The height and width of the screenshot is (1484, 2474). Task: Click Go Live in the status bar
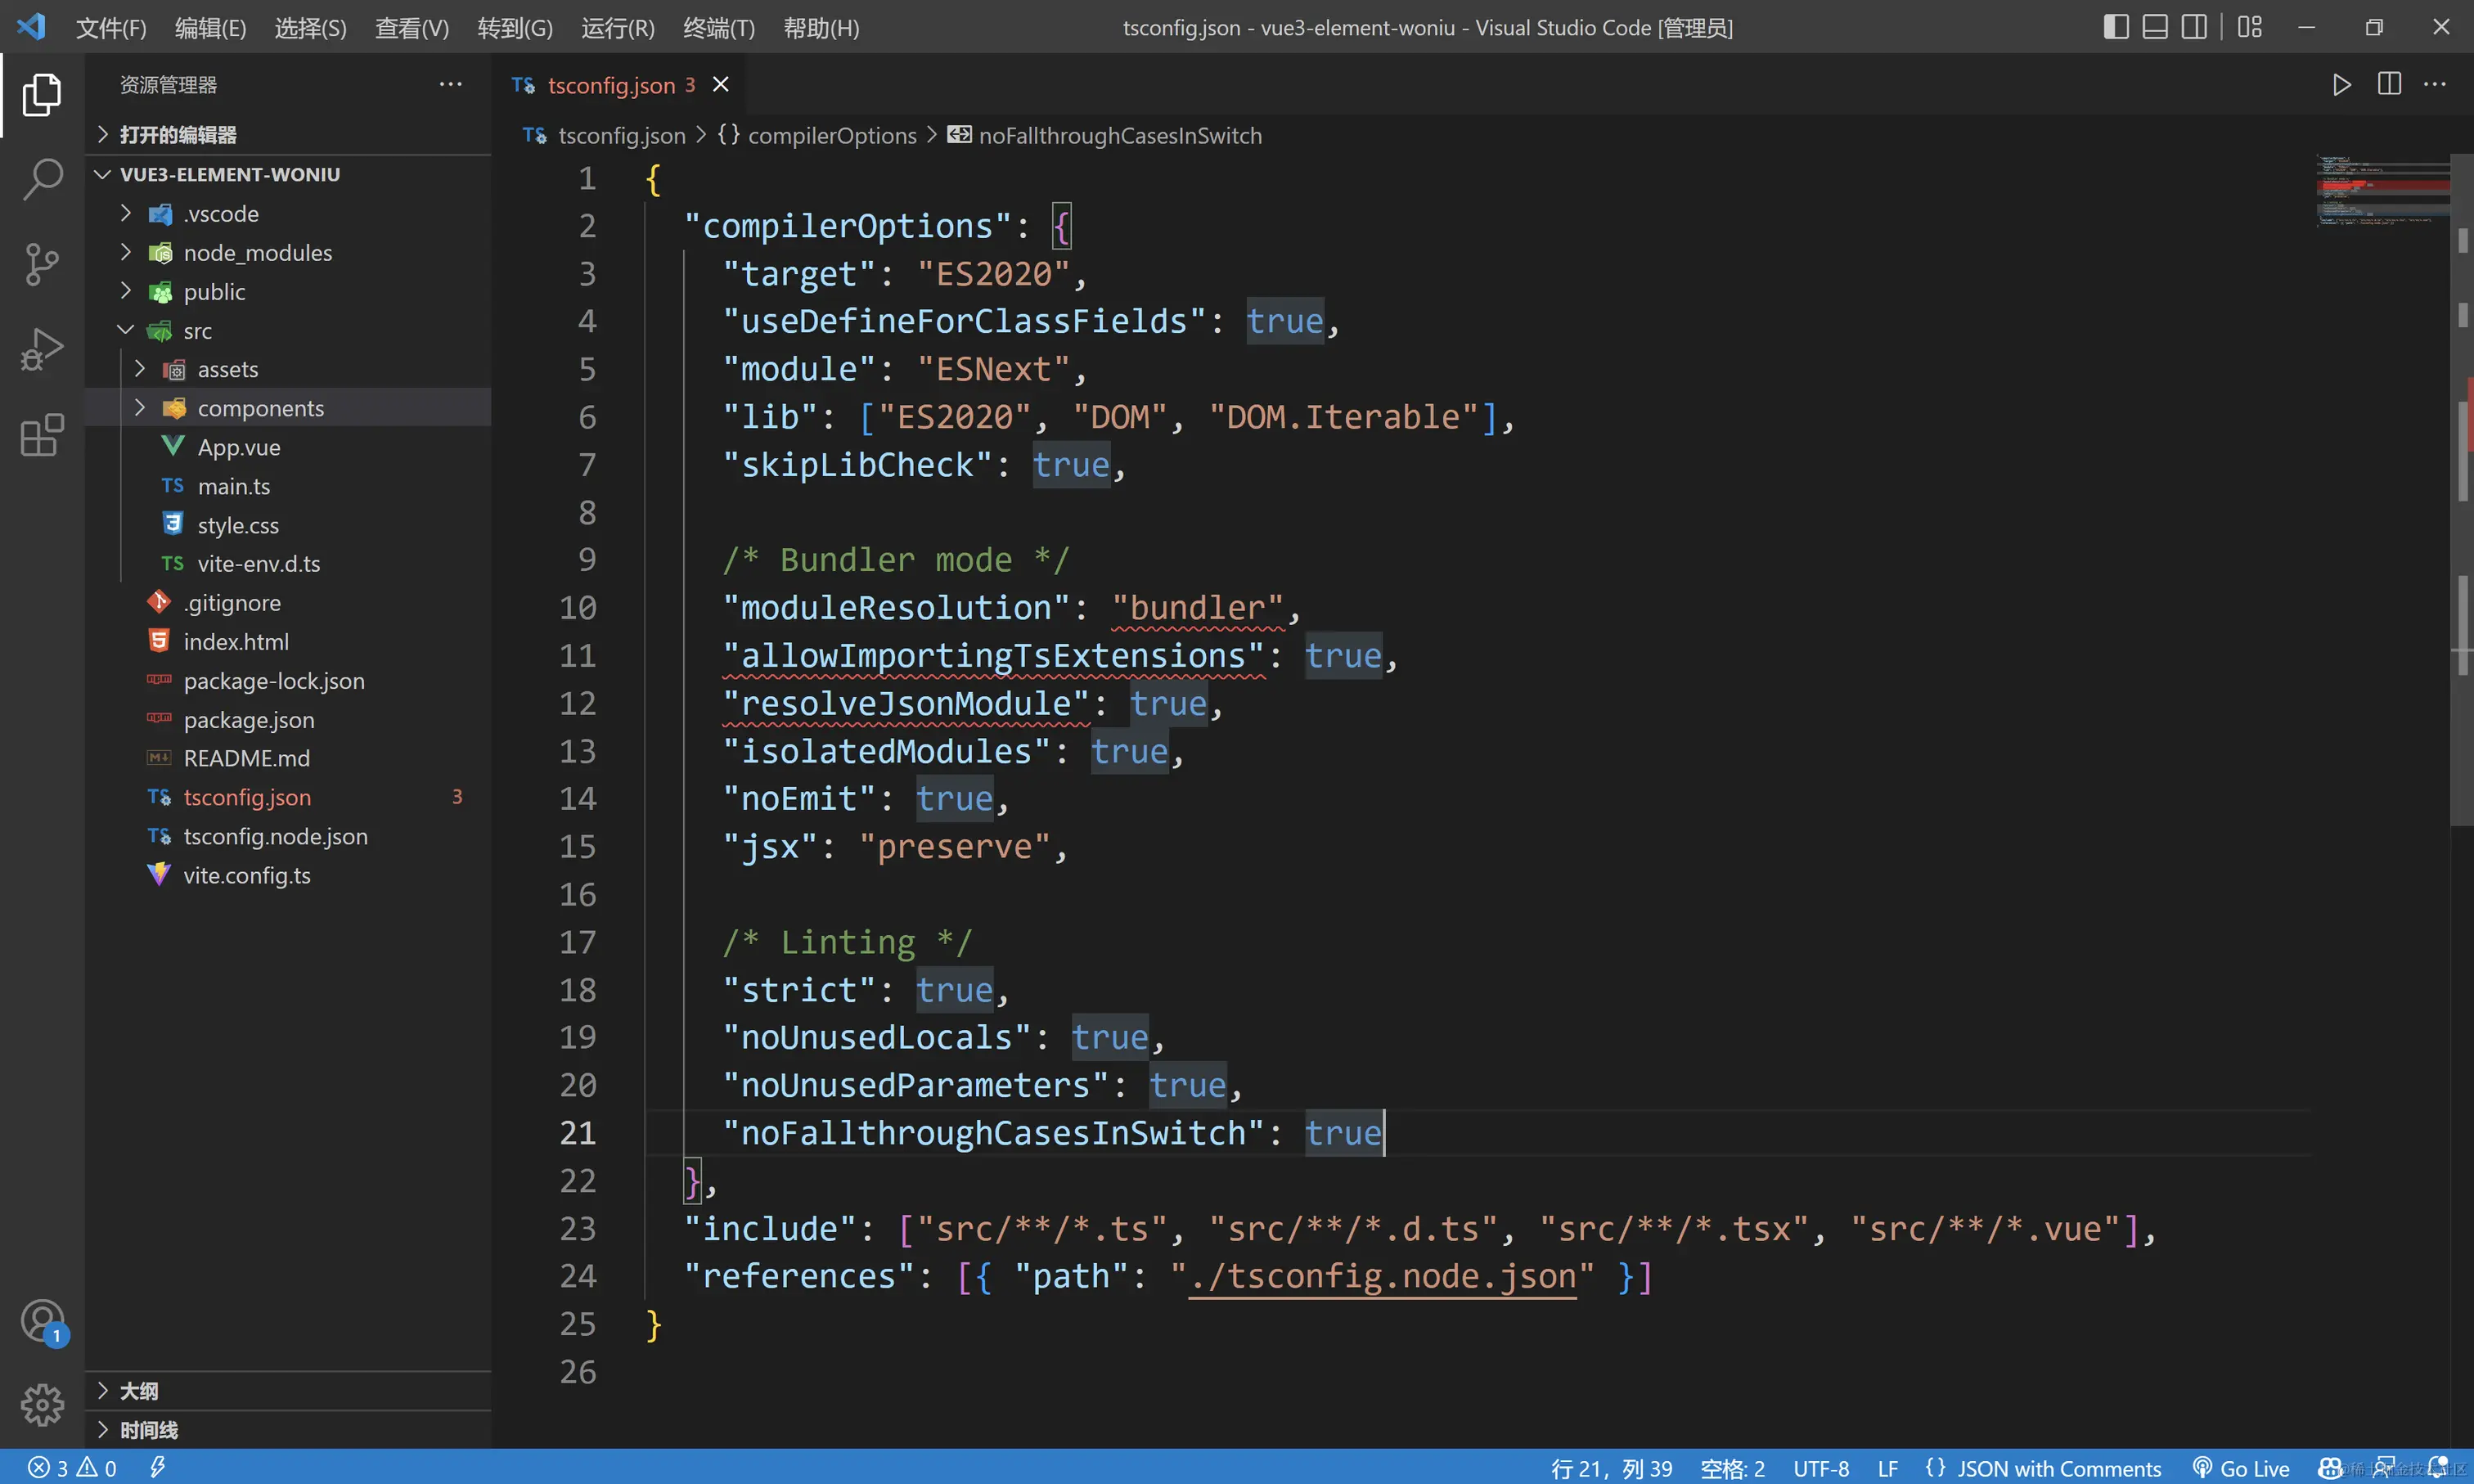2241,1468
